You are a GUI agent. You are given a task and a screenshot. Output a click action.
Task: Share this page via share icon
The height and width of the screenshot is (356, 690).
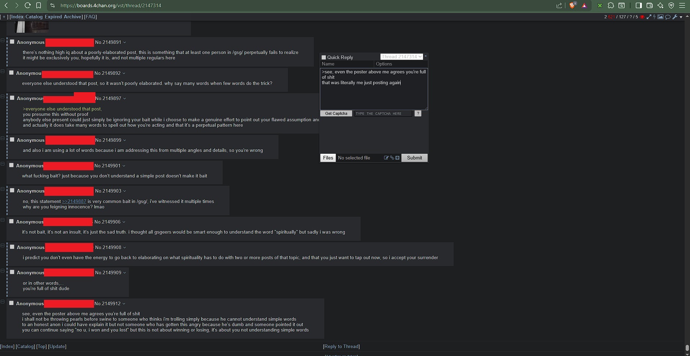(559, 5)
